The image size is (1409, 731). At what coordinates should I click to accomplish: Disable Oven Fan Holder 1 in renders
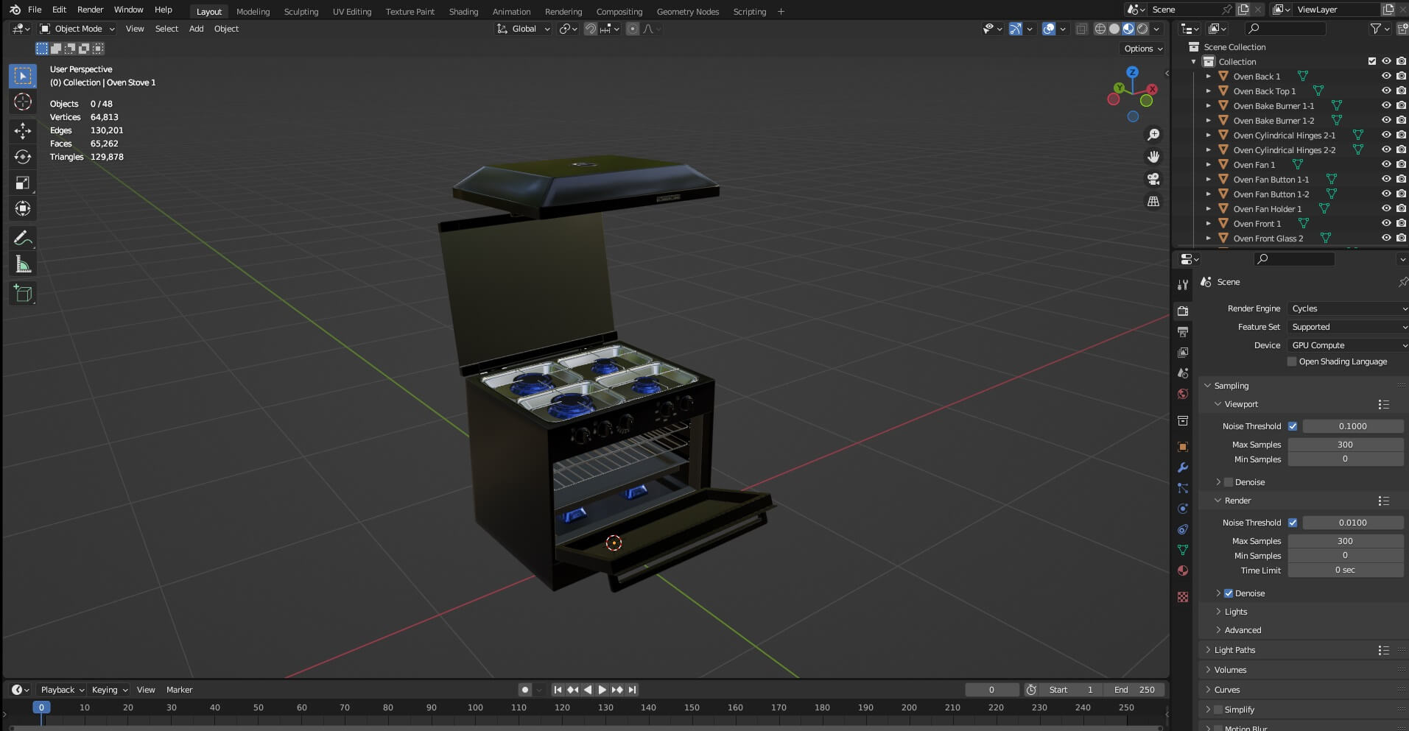tap(1401, 208)
